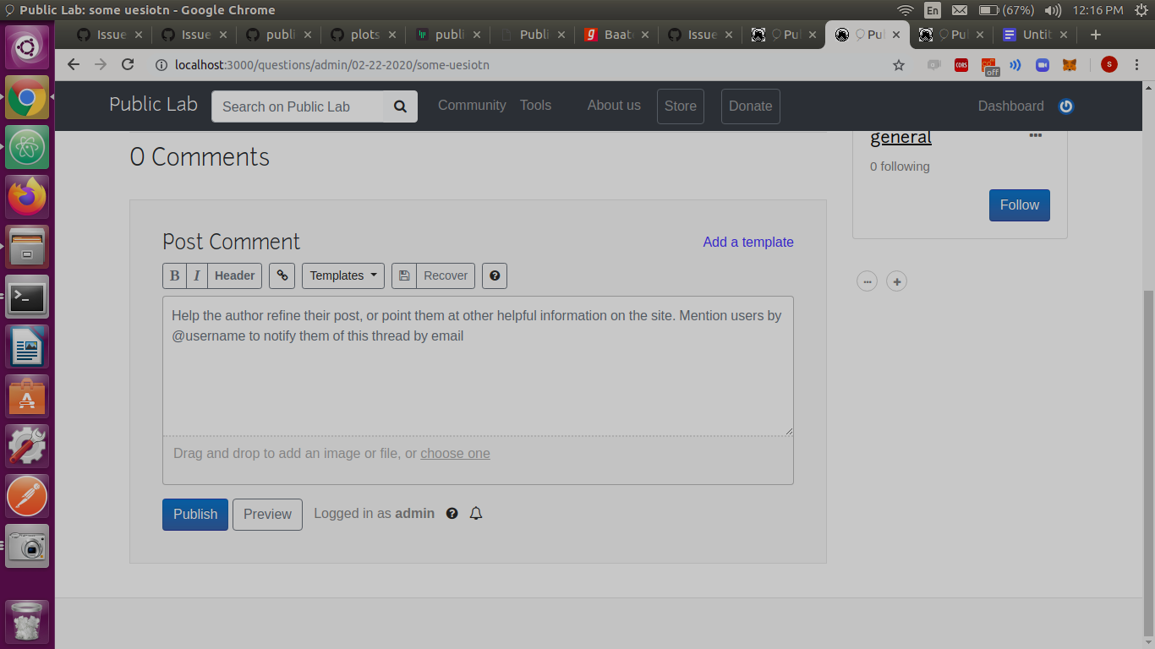Open LibreOffice Writer from the dock

pos(27,346)
